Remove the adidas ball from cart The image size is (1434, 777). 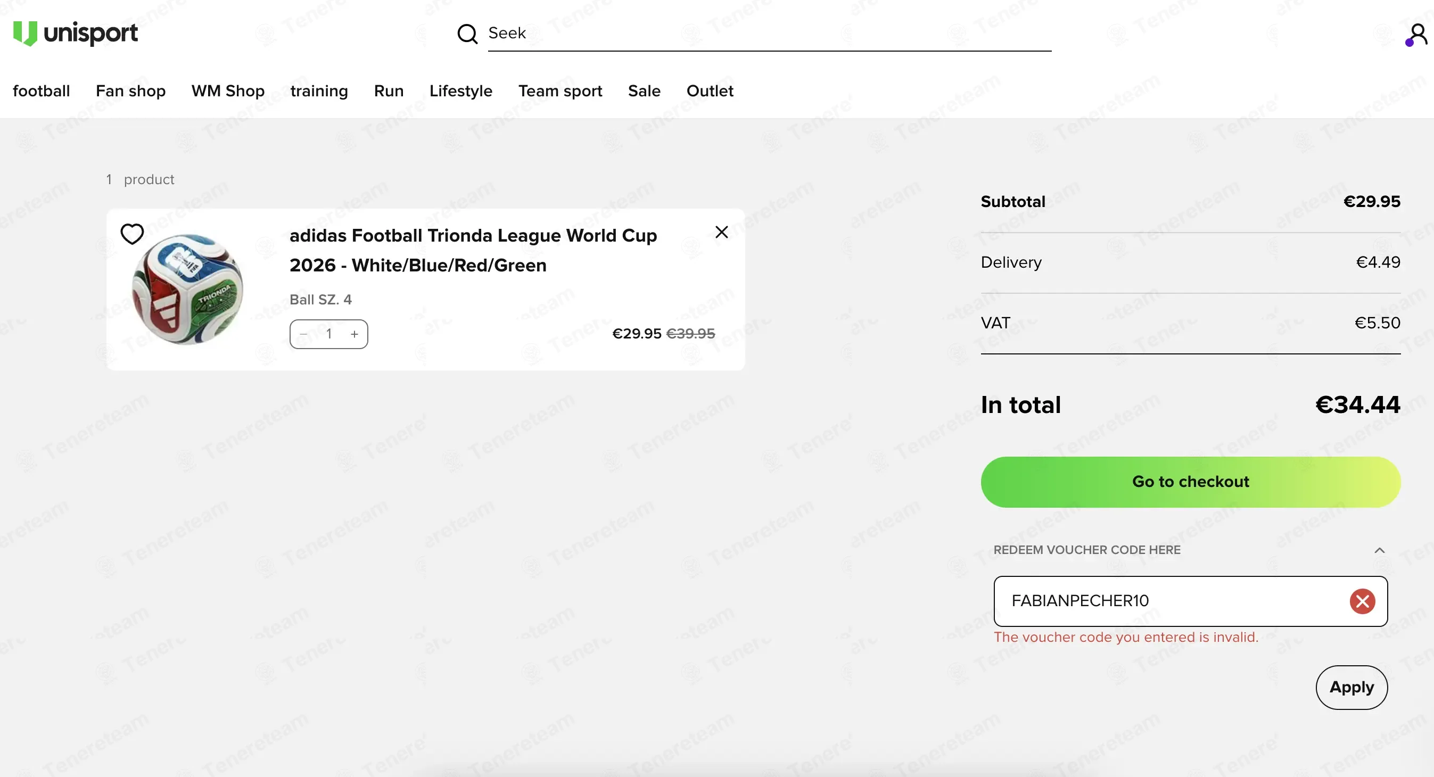pyautogui.click(x=721, y=232)
